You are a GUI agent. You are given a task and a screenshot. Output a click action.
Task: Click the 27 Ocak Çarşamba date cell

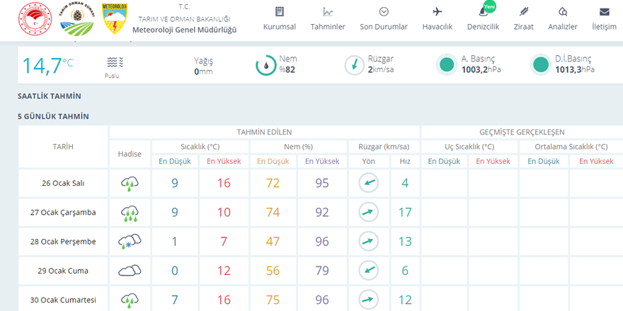pos(63,213)
